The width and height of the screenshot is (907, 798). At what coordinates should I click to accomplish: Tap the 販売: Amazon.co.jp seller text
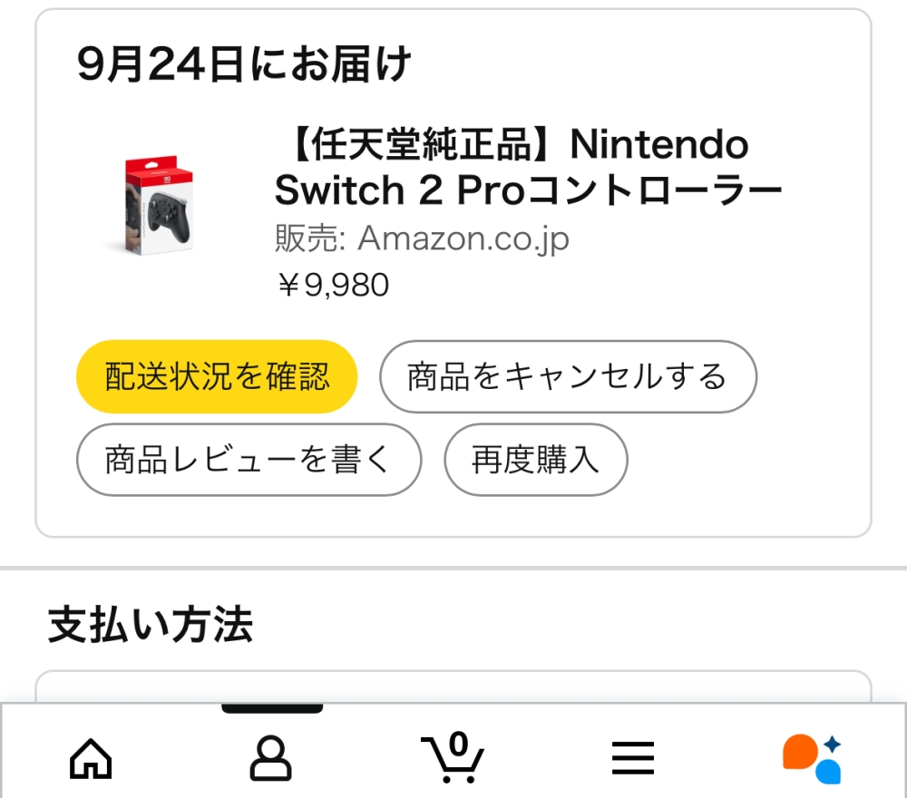point(422,238)
